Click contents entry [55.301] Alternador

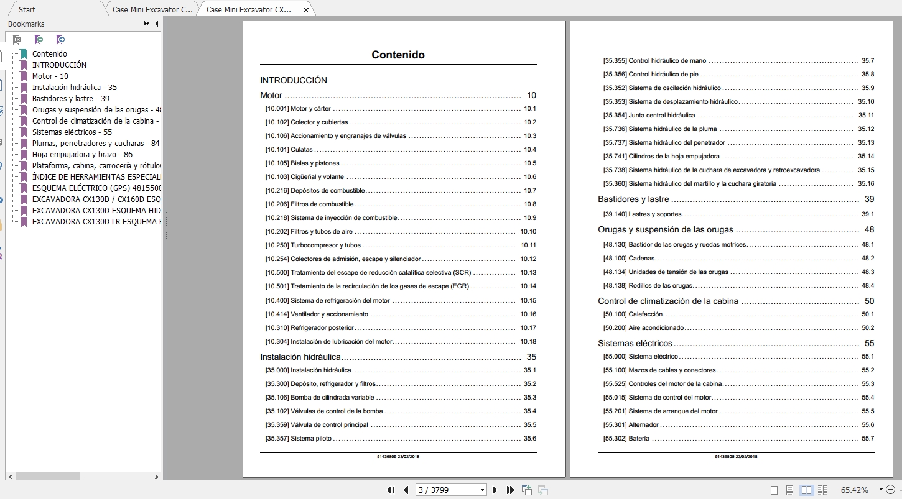pos(738,425)
